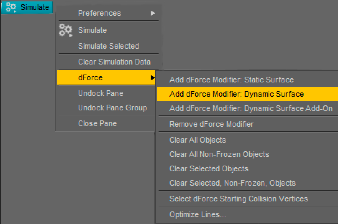This screenshot has width=338, height=224.
Task: Choose Simulate Selected from the menu
Action: pyautogui.click(x=109, y=46)
